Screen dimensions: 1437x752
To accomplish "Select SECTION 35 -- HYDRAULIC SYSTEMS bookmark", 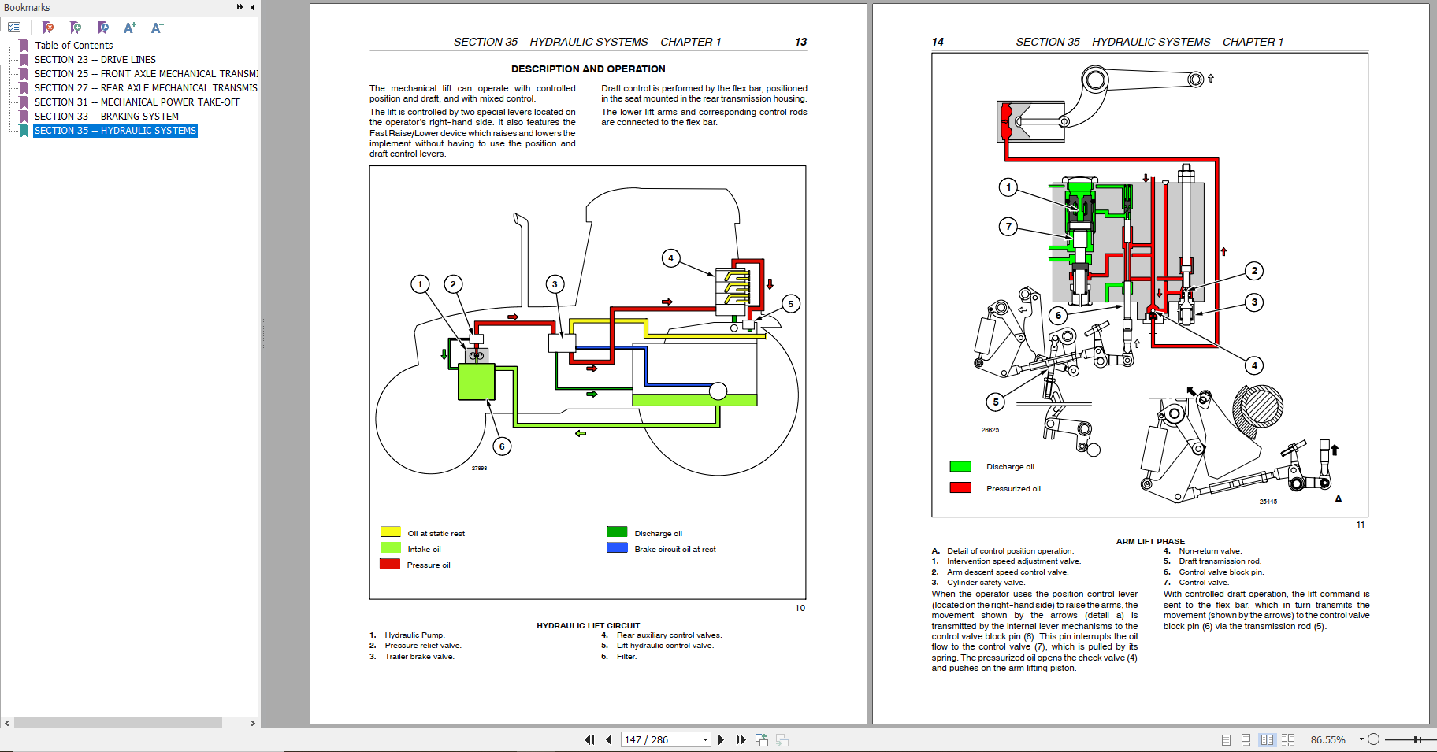I will [115, 131].
